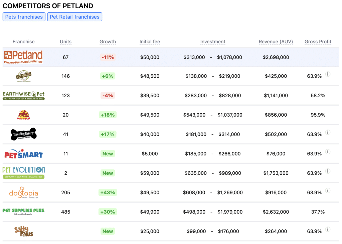Screen dimensions: 342x244
Task: Select the Three Dog Bakery logo
Action: tap(24, 134)
